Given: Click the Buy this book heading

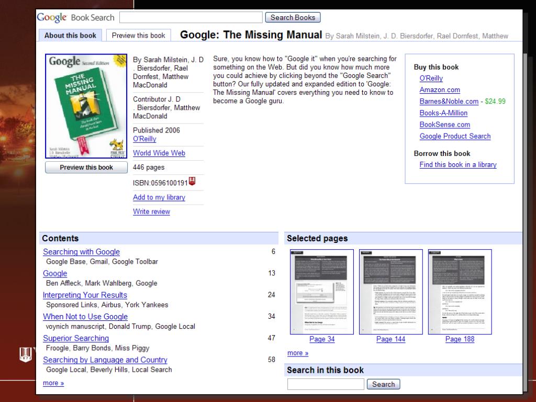Looking at the screenshot, I should point(436,67).
